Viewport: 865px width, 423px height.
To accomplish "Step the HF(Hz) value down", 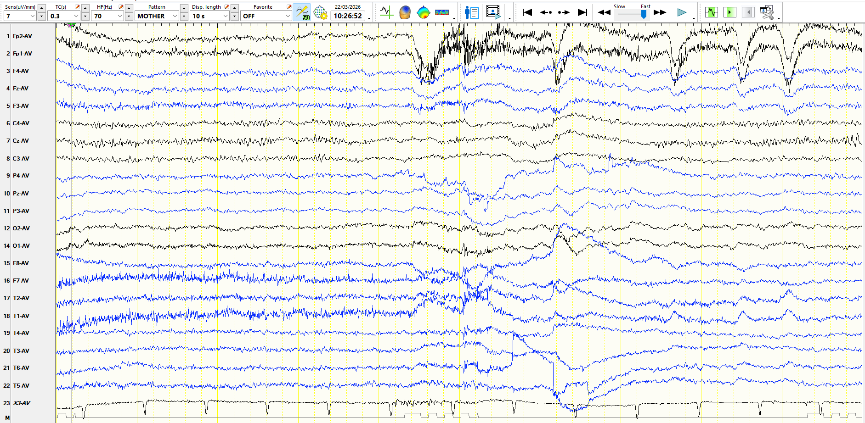I will pyautogui.click(x=129, y=16).
